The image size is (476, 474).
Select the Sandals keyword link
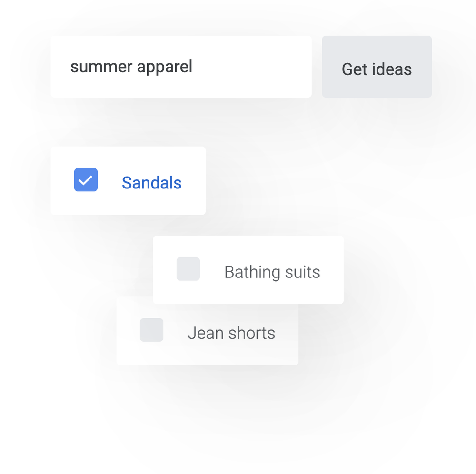tap(151, 182)
